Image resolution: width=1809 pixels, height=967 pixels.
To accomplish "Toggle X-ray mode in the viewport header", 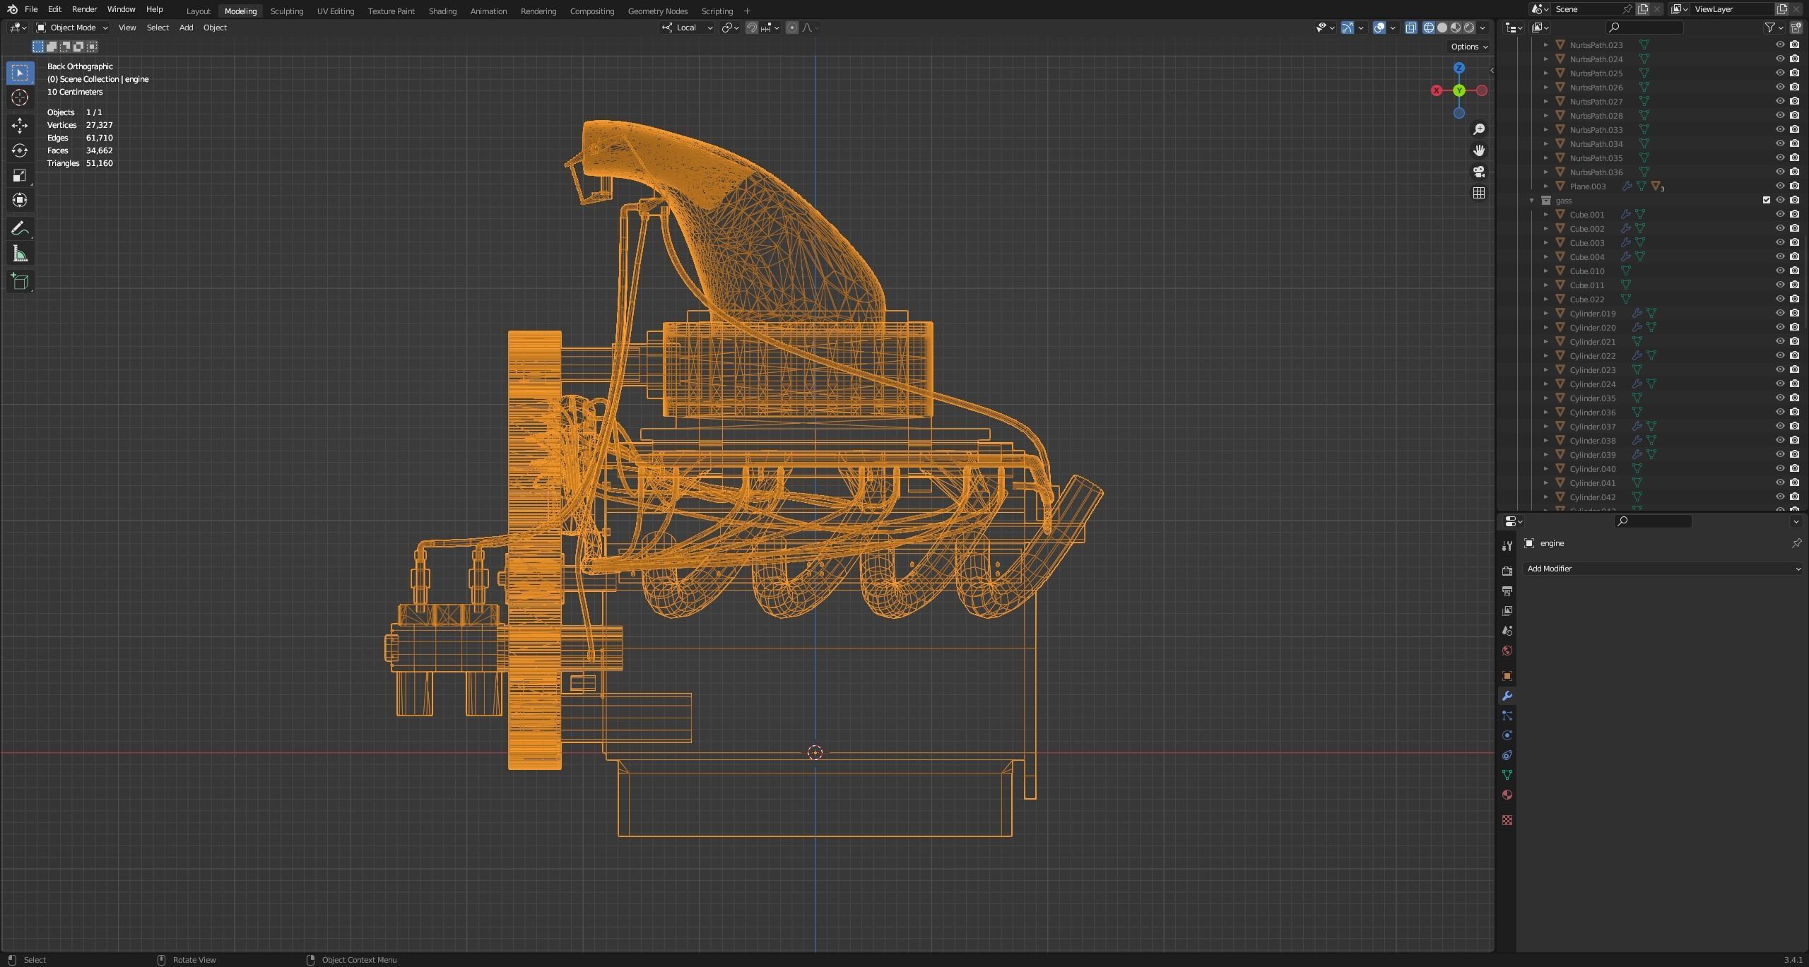I will tap(1410, 28).
